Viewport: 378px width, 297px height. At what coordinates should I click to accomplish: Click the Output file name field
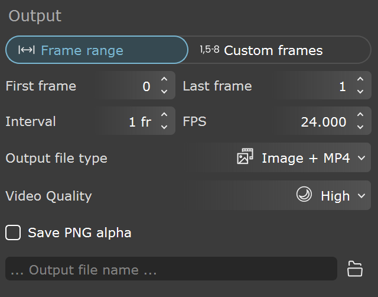click(x=171, y=269)
